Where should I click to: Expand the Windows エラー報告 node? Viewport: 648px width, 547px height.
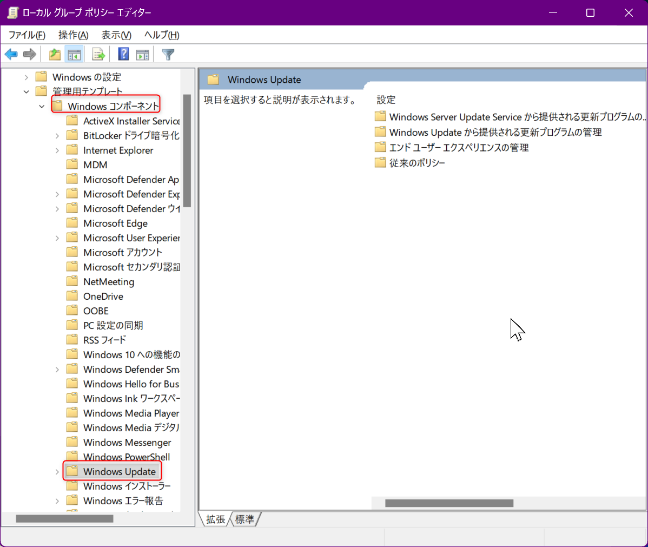[57, 501]
